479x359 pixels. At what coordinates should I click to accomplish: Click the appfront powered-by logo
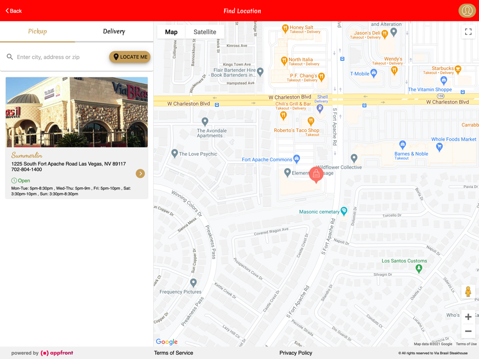click(57, 353)
